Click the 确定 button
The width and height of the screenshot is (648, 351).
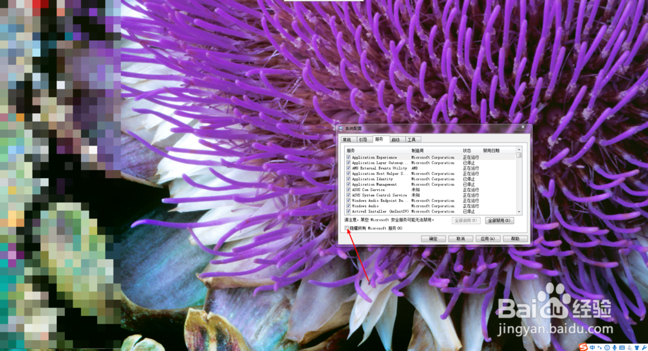[x=433, y=239]
